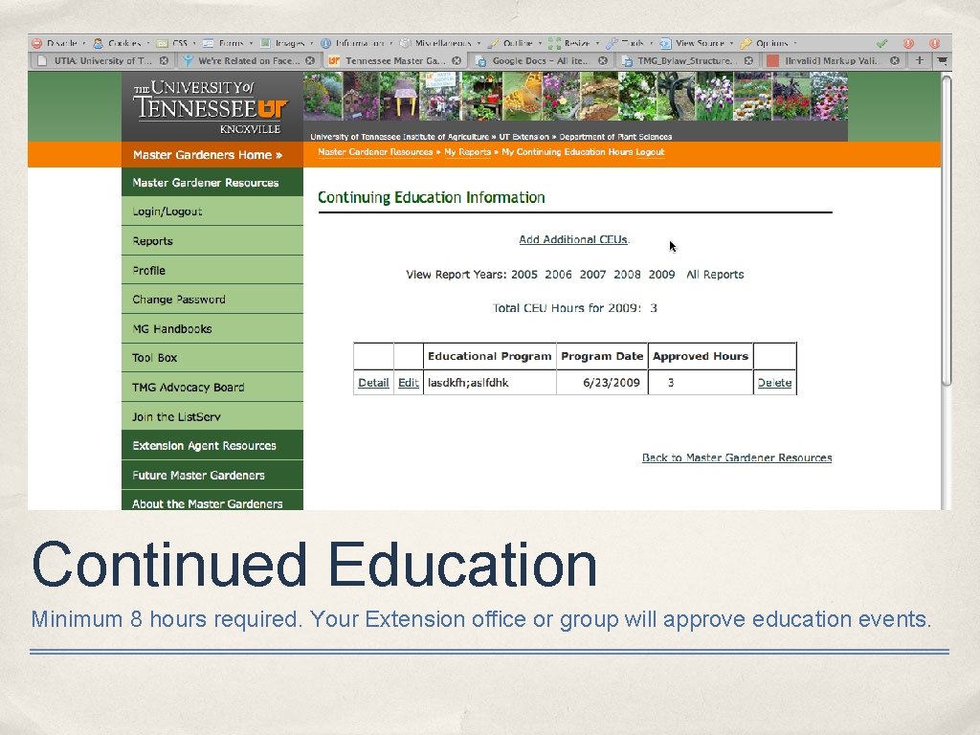Screen dimensions: 980x735
Task: Close the We're Related on Face... tab
Action: click(x=310, y=60)
